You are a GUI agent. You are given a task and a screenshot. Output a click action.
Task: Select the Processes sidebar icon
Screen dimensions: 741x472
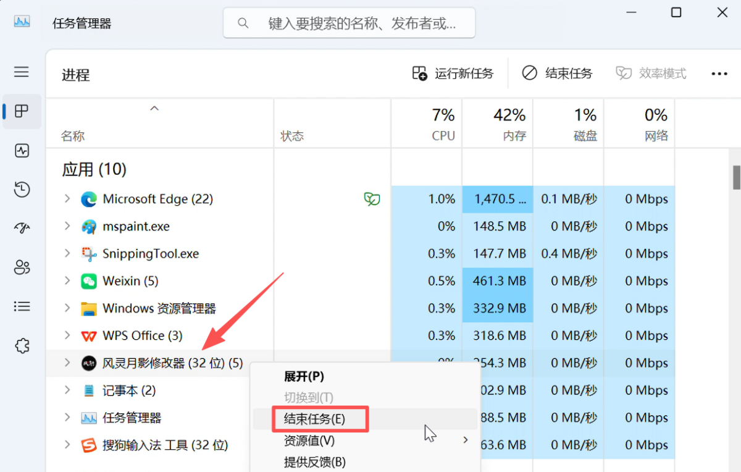click(22, 112)
